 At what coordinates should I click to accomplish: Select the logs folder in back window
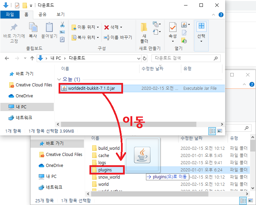pos(102,163)
